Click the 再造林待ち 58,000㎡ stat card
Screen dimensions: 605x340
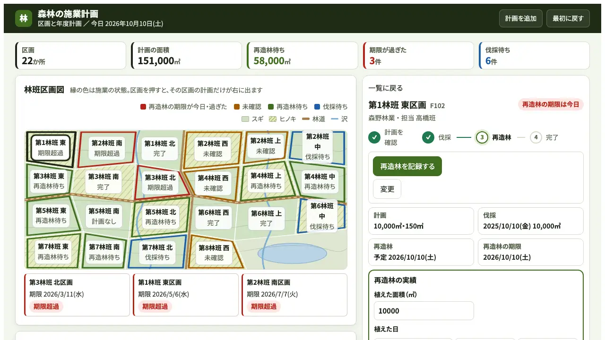302,56
